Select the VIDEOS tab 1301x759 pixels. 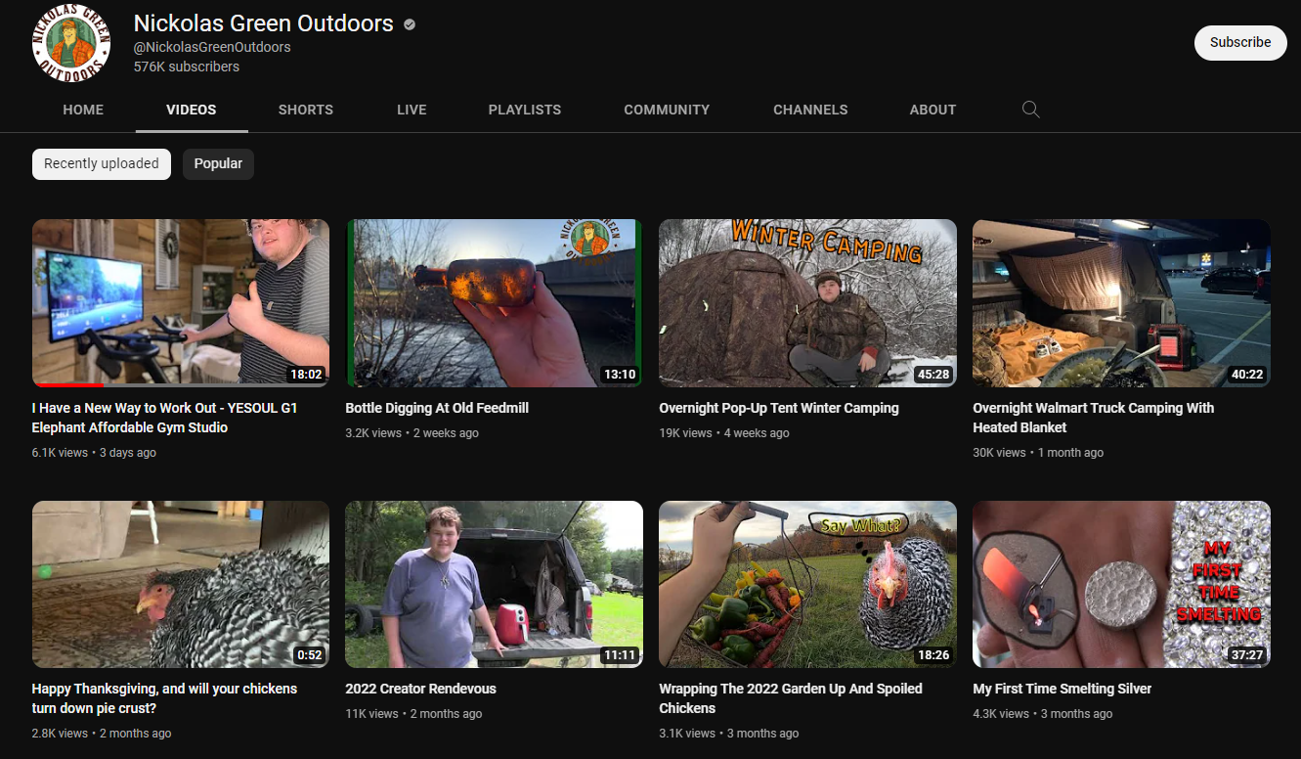point(192,110)
